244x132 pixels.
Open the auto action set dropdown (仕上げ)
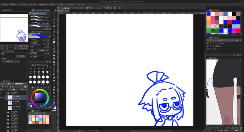pyautogui.click(x=222, y=40)
